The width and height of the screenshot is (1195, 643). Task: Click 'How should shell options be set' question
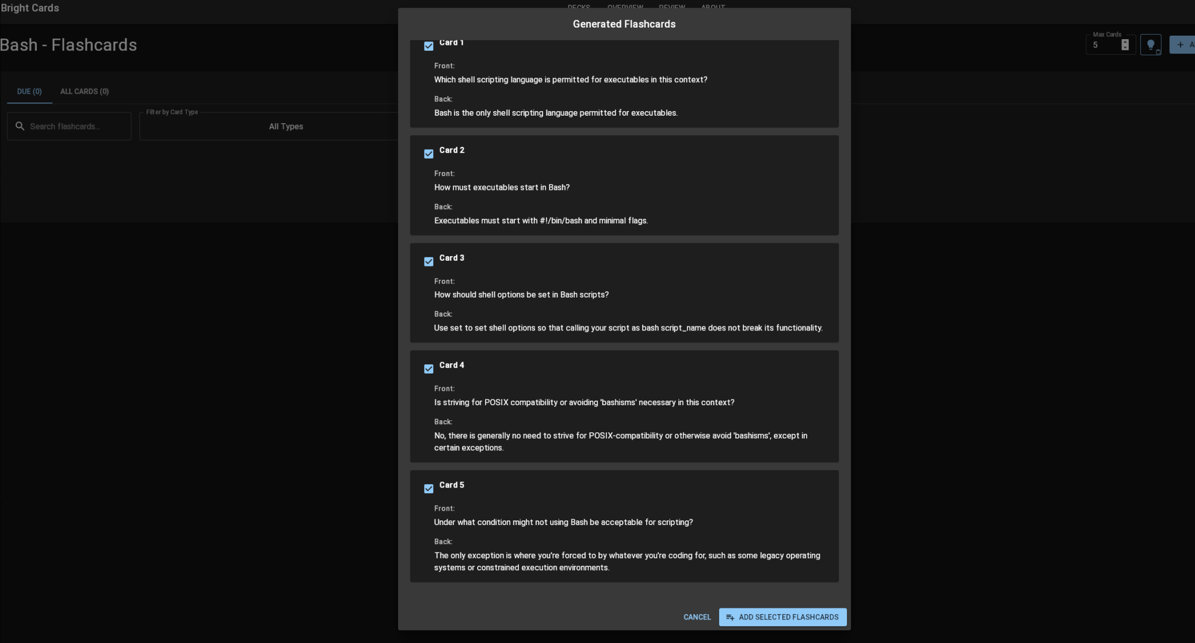point(521,295)
